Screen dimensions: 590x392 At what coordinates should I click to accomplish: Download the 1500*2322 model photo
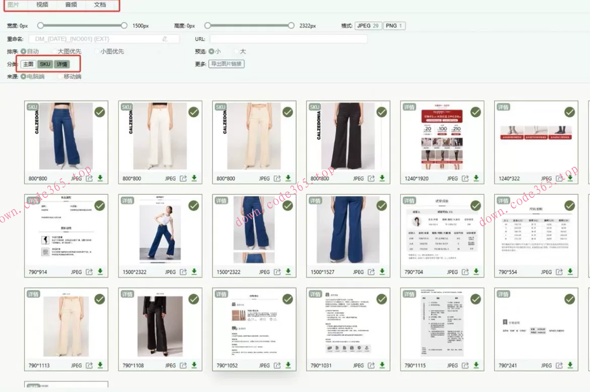coord(193,272)
